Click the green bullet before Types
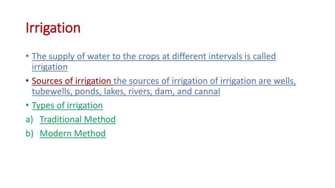 pyautogui.click(x=27, y=105)
